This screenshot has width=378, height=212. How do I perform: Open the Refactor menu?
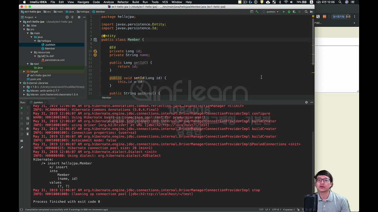click(x=123, y=2)
